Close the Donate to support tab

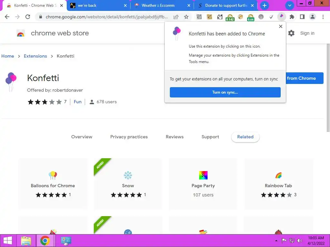pos(252,6)
